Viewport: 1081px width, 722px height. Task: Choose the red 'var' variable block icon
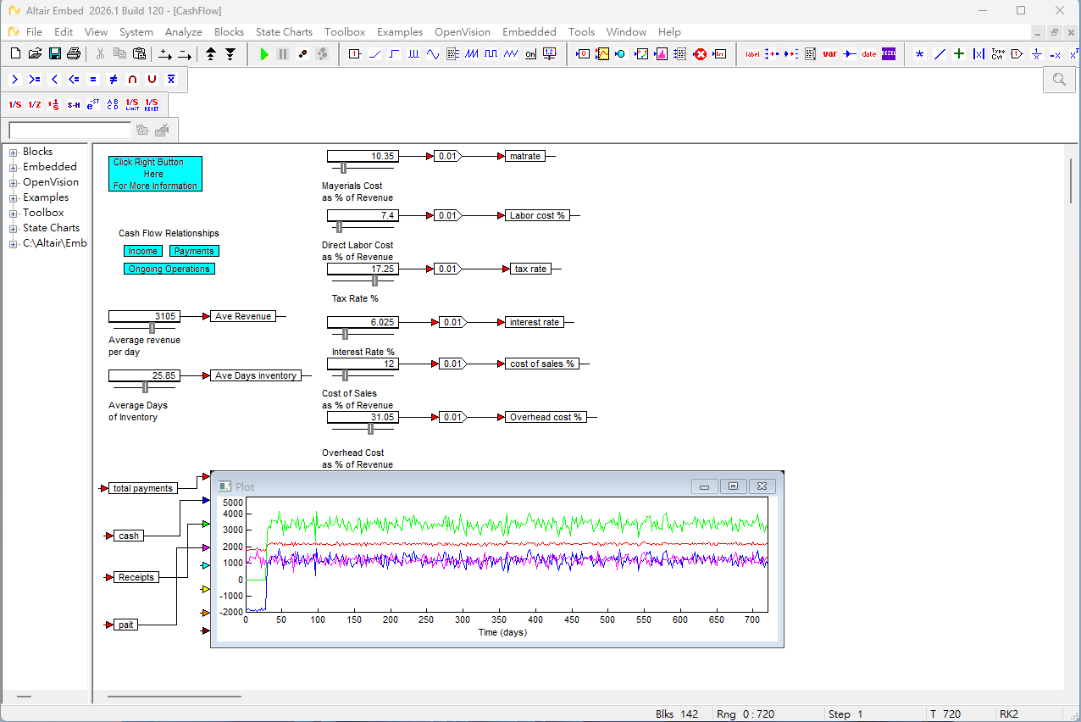click(829, 53)
